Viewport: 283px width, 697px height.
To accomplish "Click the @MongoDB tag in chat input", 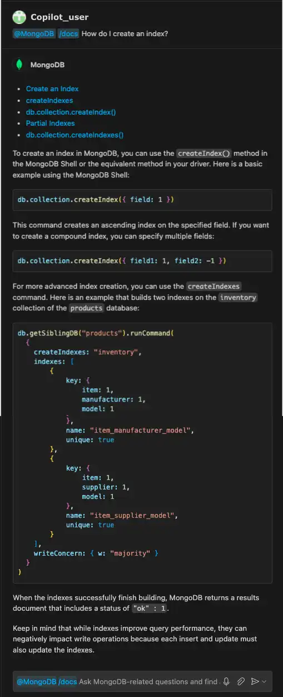I will point(37,681).
